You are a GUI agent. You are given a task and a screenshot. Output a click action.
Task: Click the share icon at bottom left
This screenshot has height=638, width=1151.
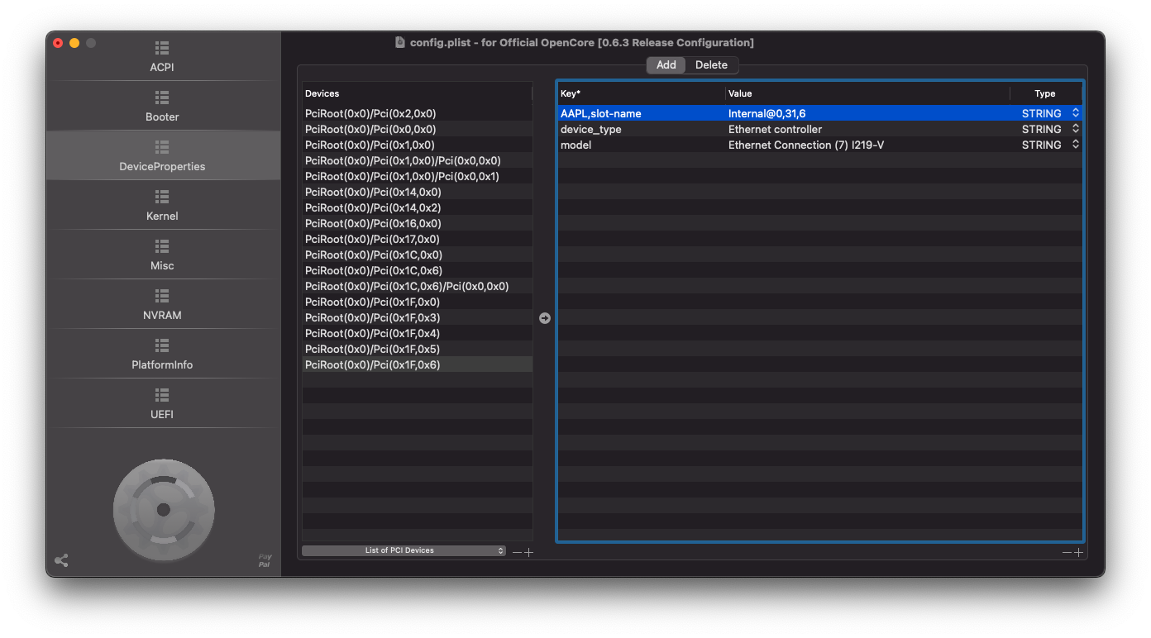coord(61,560)
